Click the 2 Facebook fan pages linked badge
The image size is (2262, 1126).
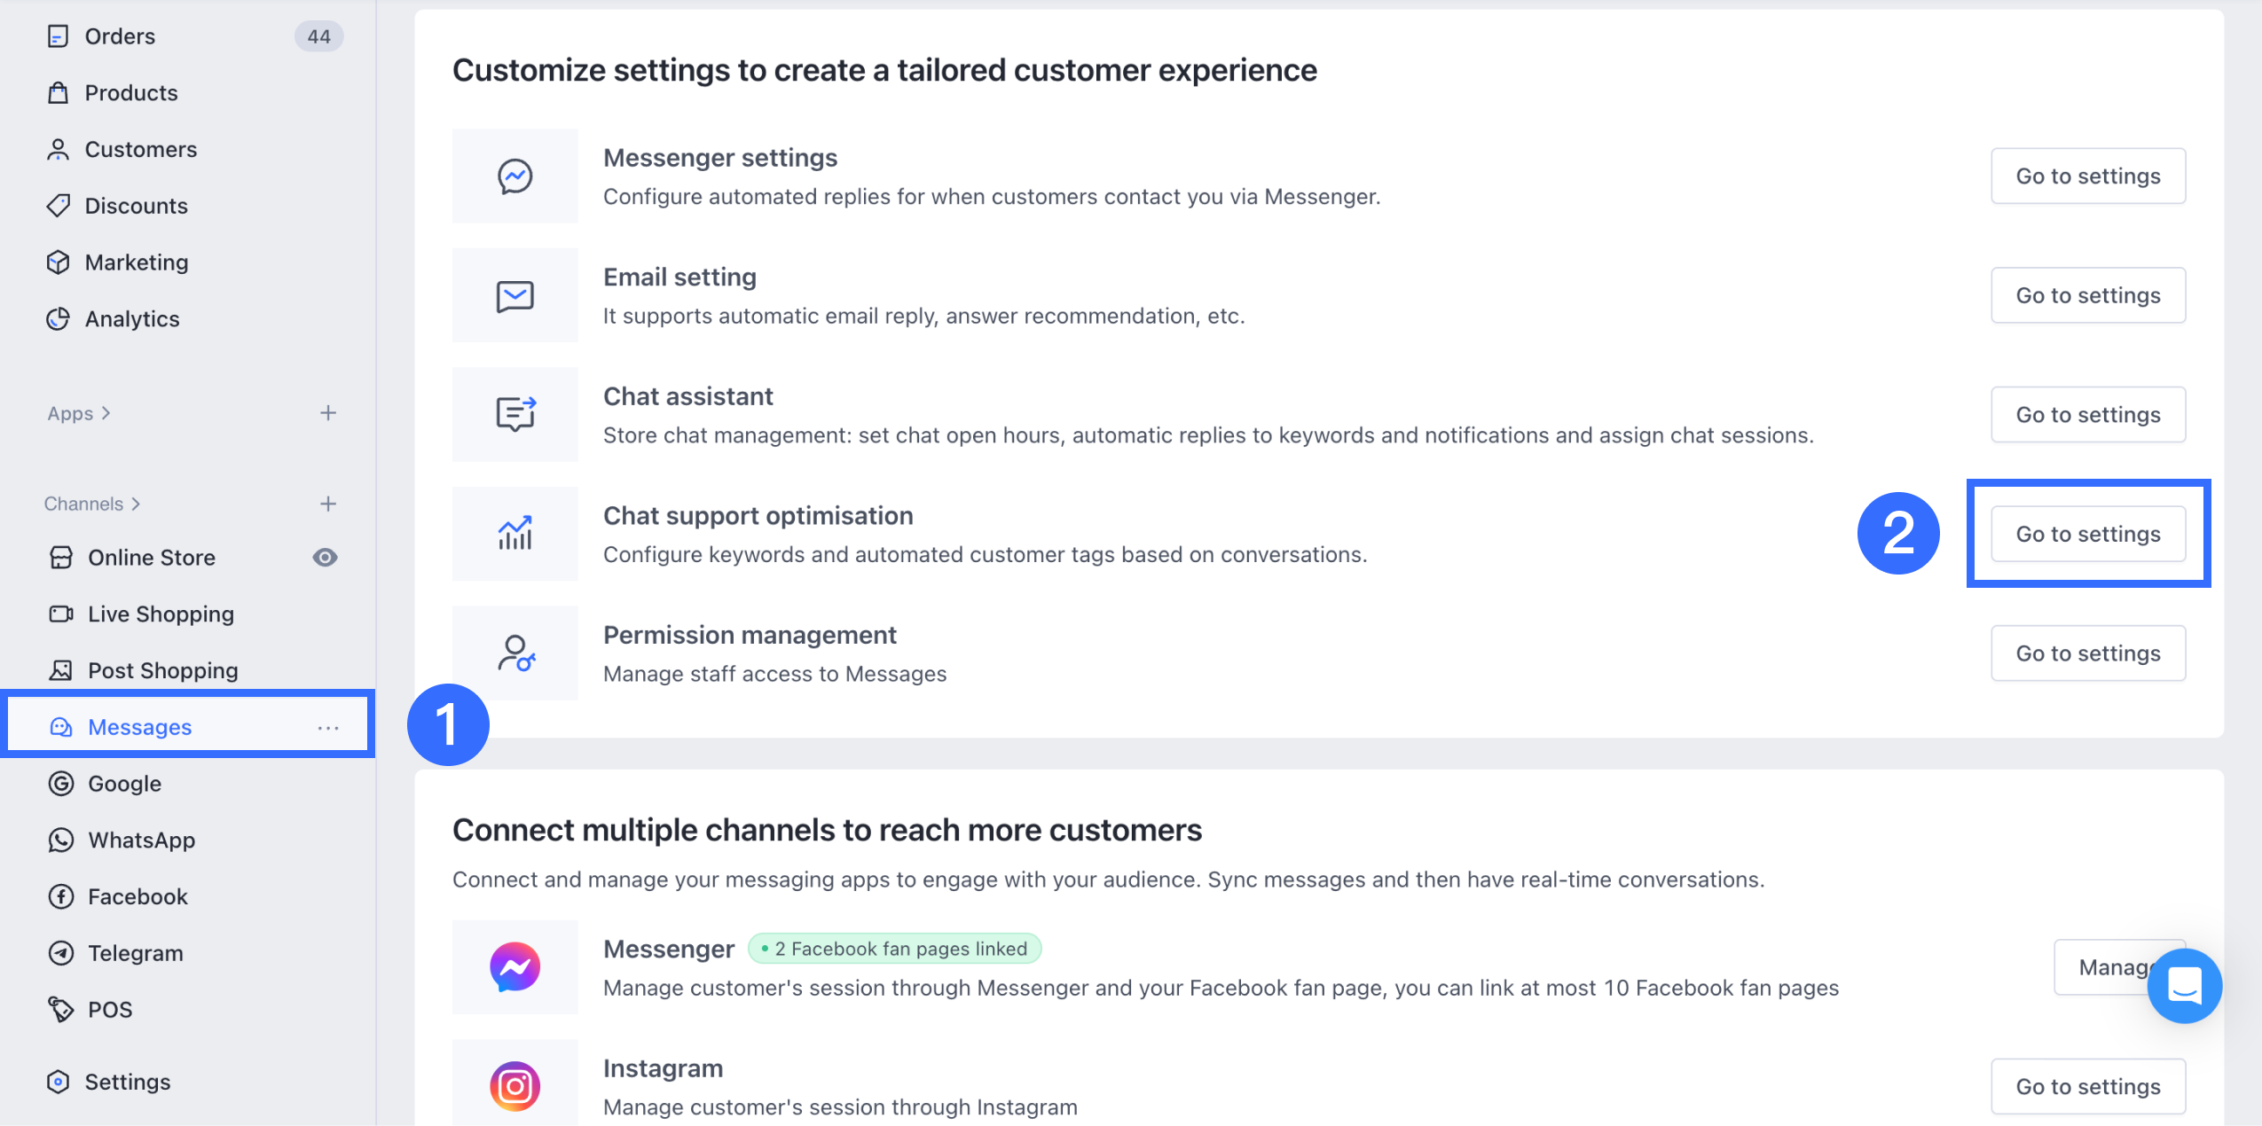(894, 949)
